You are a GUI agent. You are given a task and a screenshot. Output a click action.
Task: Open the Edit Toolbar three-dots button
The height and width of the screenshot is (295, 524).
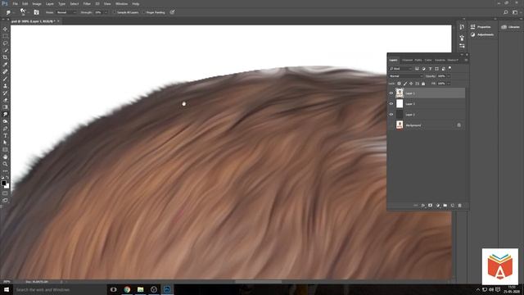click(5, 171)
